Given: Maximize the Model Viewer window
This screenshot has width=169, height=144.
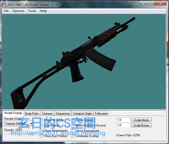Looking at the screenshot, I should pos(151,3).
